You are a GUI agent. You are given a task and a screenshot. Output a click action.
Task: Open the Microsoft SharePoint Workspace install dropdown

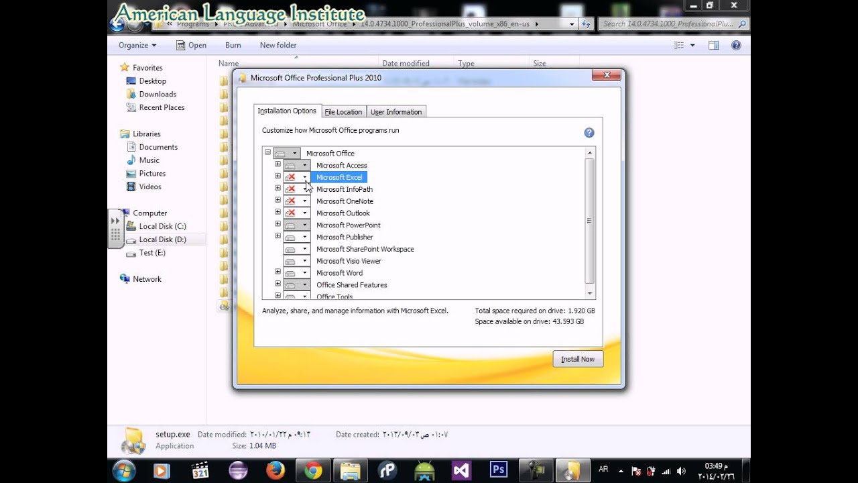coord(297,249)
